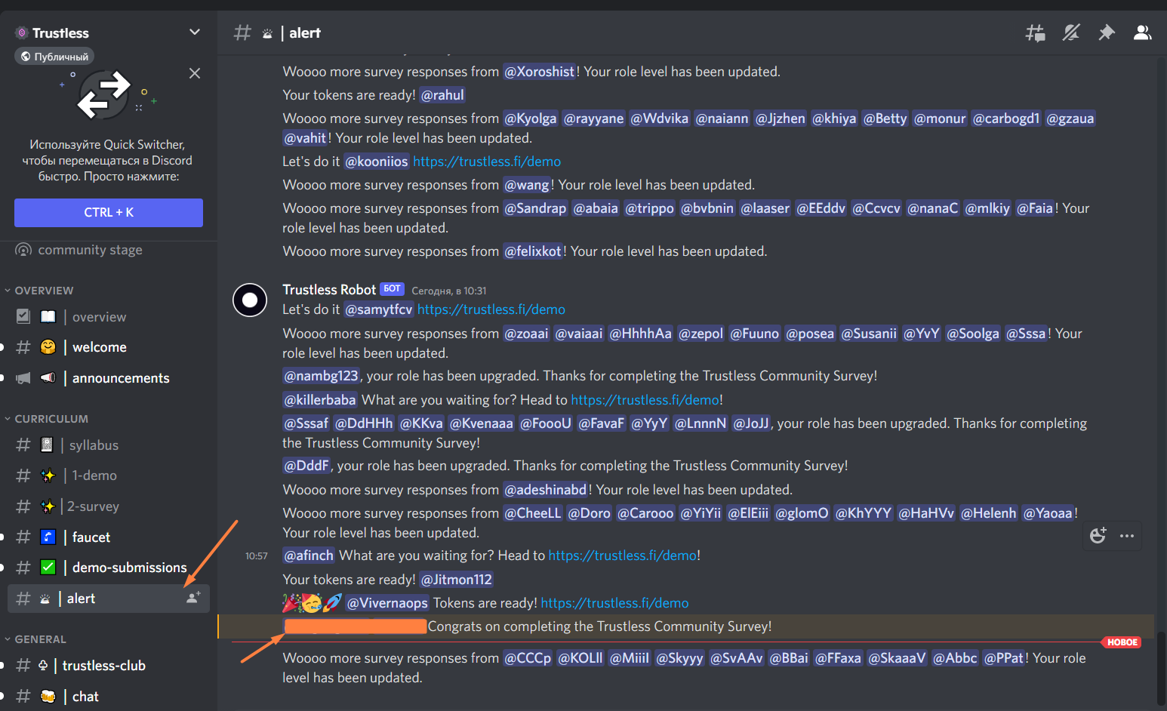Click the БОТ tag beside Trustless Robot
This screenshot has width=1167, height=711.
[392, 289]
